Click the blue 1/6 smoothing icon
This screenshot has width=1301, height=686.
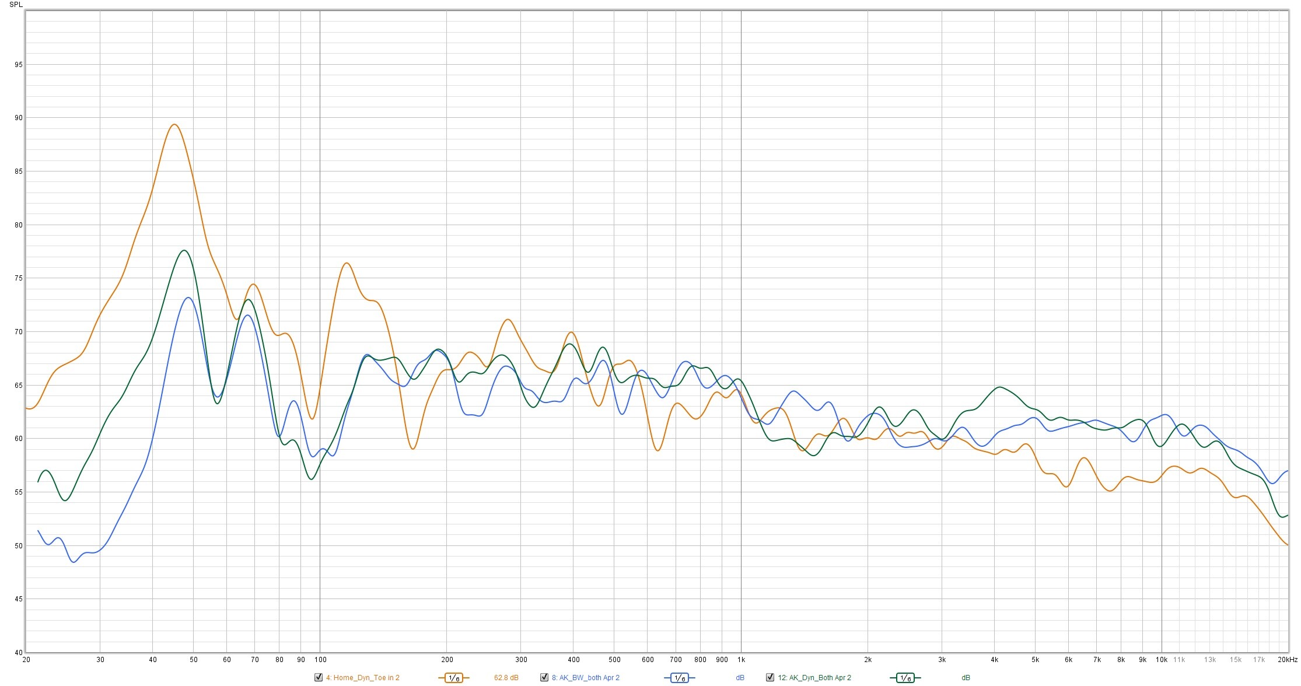tap(679, 678)
